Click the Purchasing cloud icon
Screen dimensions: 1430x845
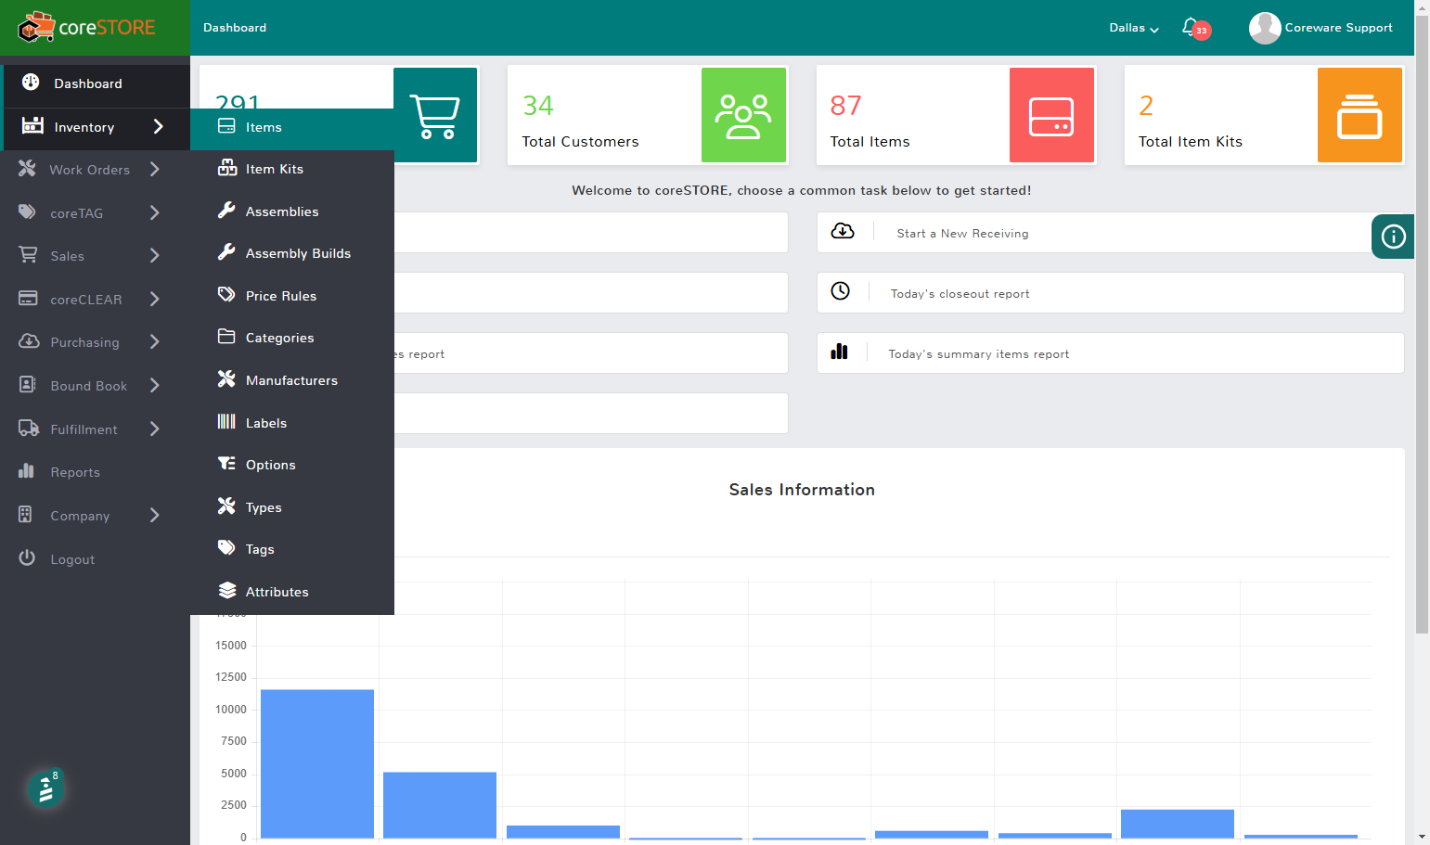pyautogui.click(x=29, y=340)
